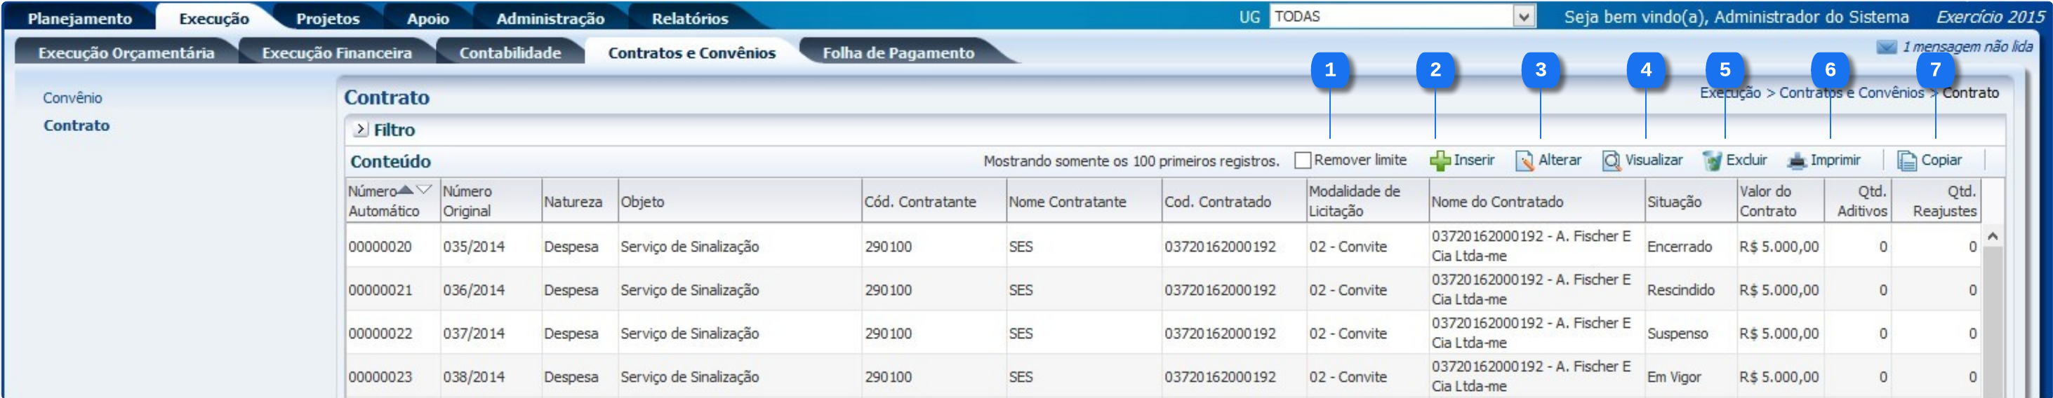Click the Imprimir printer icon
2053x398 pixels.
(1796, 160)
